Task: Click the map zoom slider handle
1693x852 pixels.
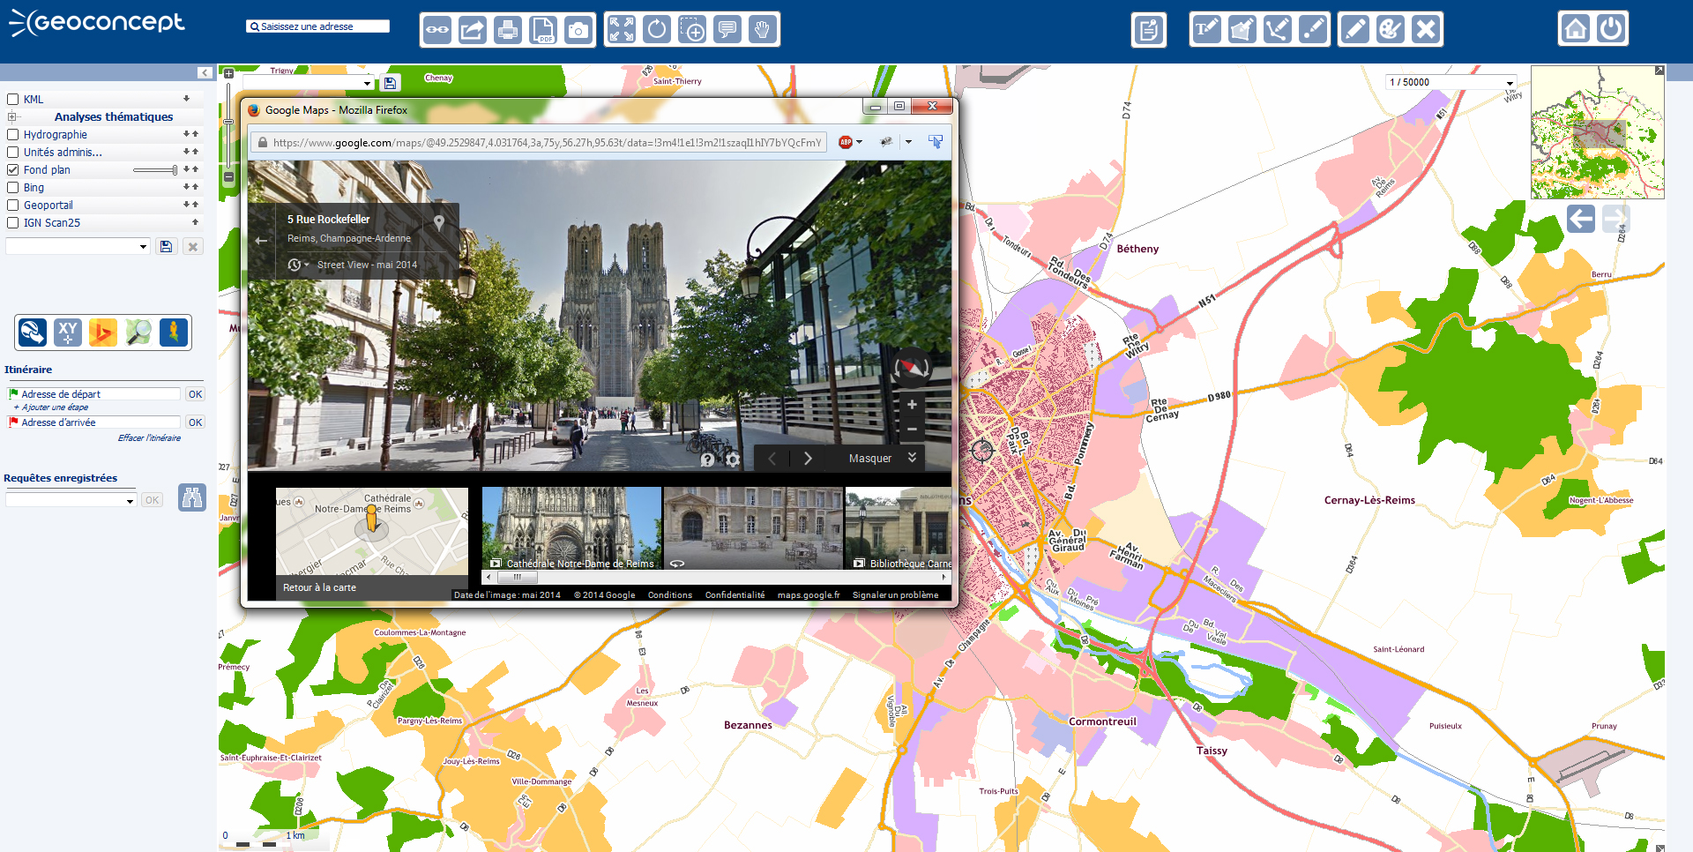Action: 228,122
